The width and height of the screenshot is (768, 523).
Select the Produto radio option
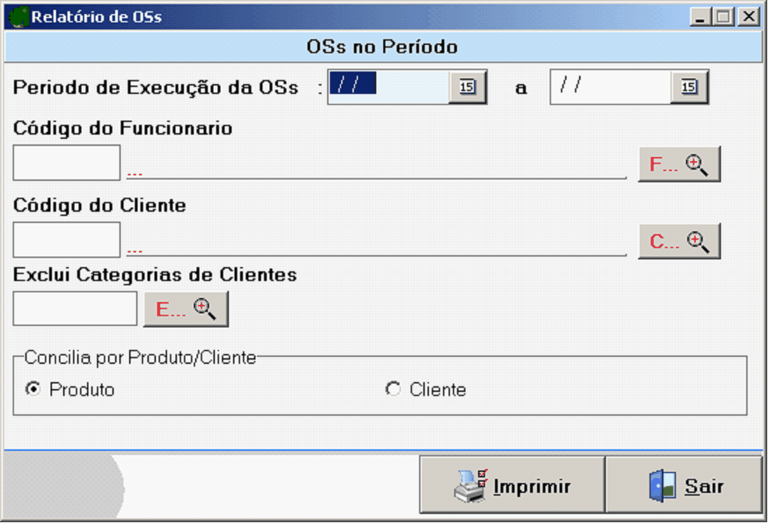pos(33,389)
